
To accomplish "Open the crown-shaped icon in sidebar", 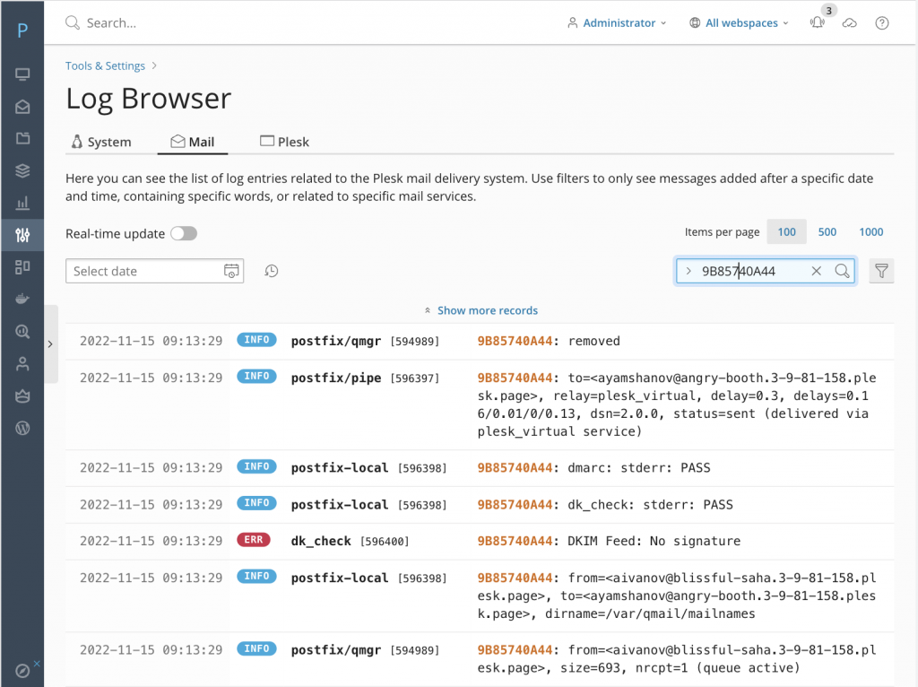I will (x=22, y=396).
